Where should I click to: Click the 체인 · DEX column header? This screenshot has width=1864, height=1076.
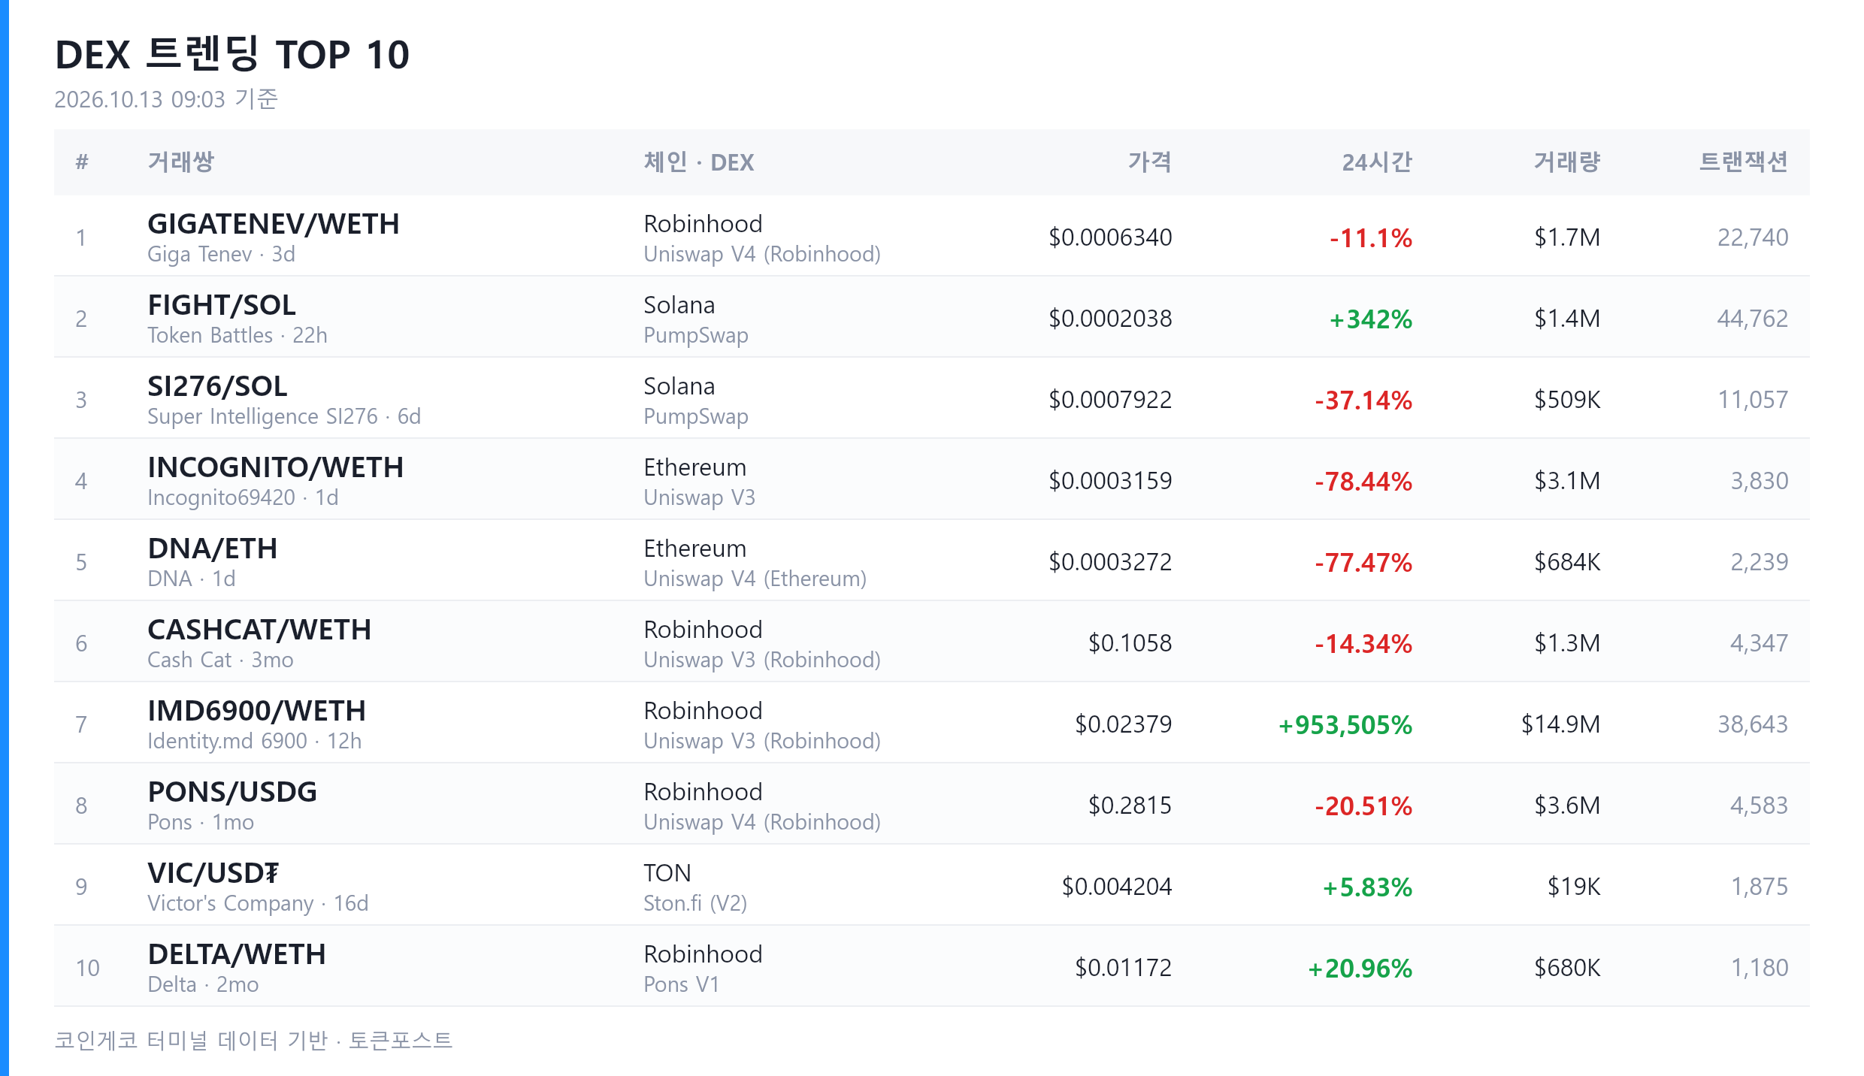pyautogui.click(x=699, y=162)
